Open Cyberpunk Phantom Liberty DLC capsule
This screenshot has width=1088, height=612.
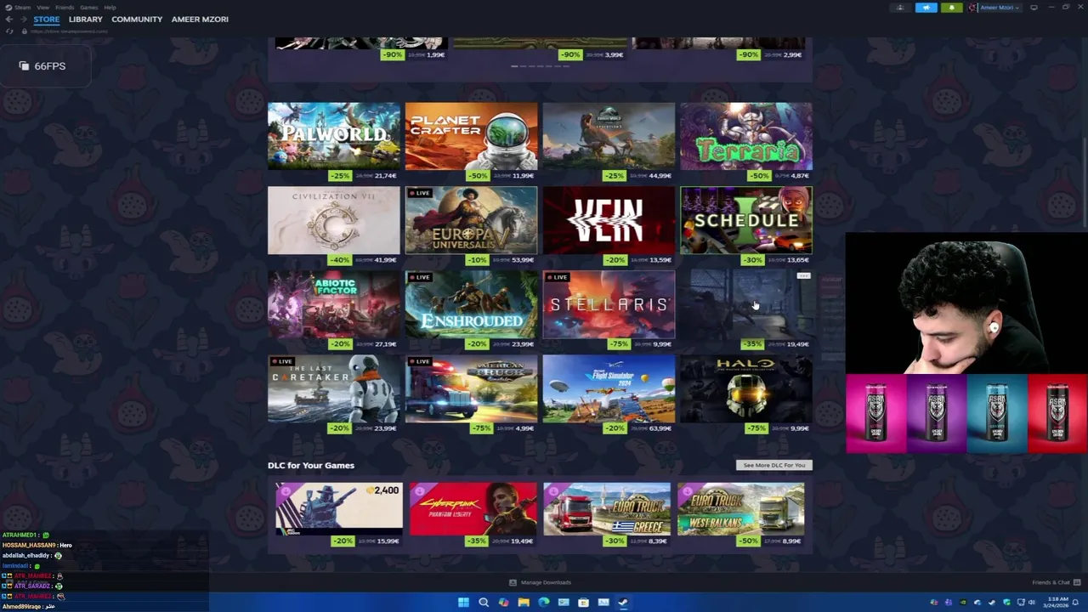point(473,509)
